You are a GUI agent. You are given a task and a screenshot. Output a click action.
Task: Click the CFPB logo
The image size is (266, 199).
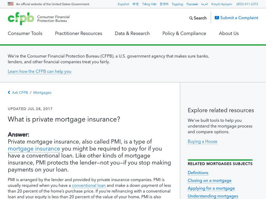(21, 18)
